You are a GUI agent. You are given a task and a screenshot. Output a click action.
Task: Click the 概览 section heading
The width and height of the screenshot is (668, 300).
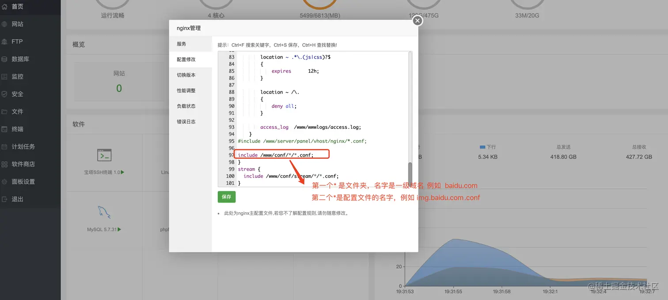79,45
